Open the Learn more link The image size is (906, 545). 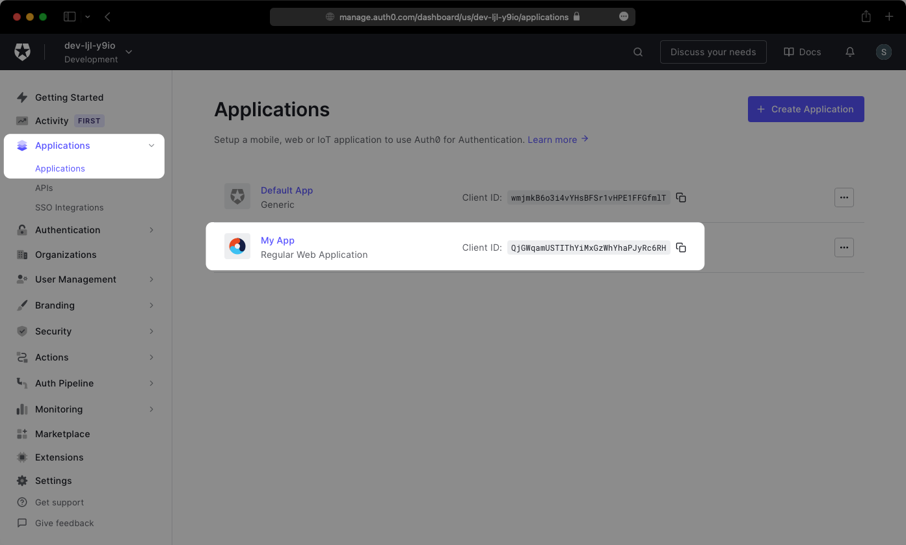(552, 140)
